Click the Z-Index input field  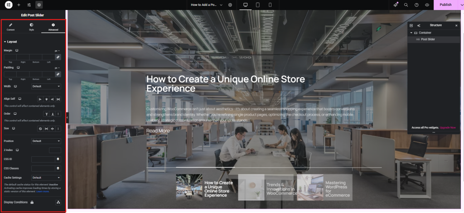coord(55,150)
